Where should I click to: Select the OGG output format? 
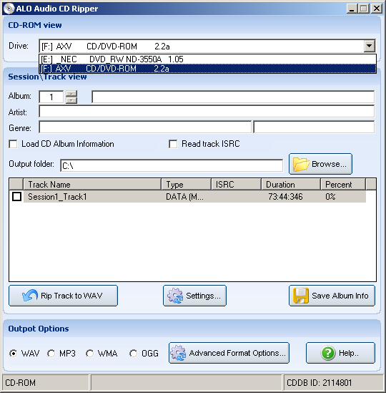pos(133,354)
